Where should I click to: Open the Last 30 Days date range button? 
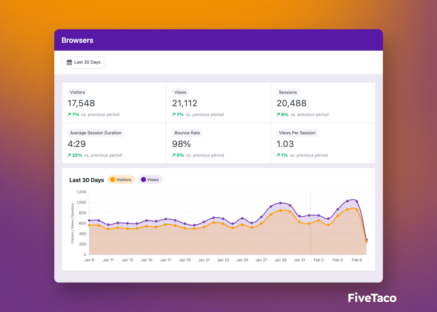[83, 62]
